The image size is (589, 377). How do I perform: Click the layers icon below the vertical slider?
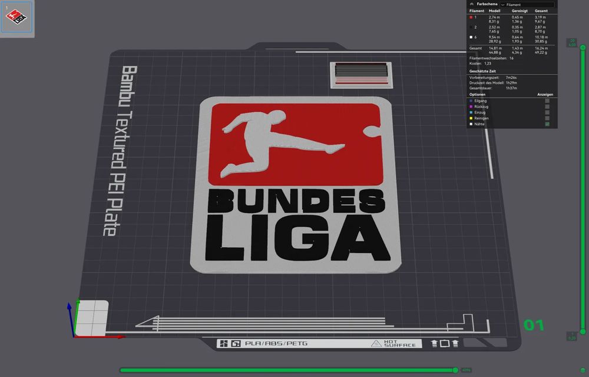[x=583, y=371]
